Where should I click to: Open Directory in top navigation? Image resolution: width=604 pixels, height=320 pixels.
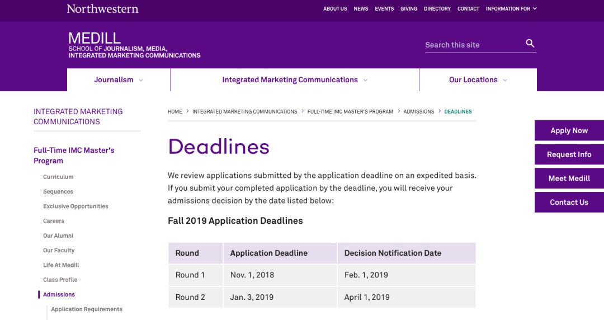[437, 8]
